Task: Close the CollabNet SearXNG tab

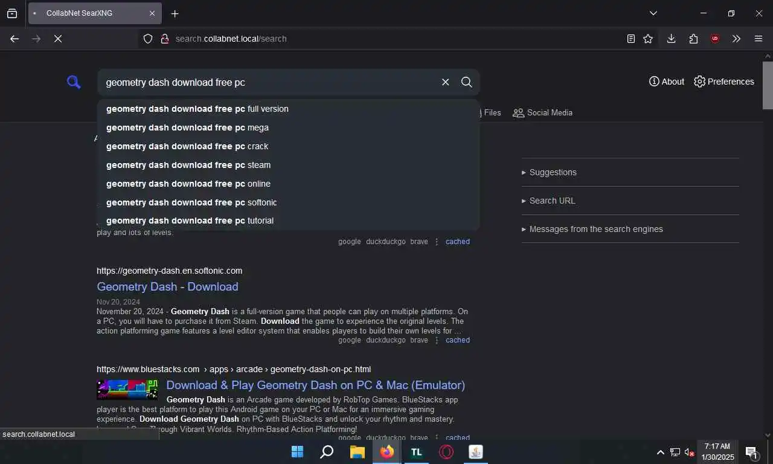Action: pyautogui.click(x=152, y=13)
